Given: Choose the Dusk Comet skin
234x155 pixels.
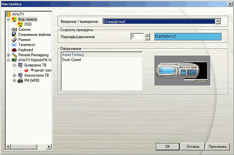Looking at the screenshot, I should tap(101, 60).
